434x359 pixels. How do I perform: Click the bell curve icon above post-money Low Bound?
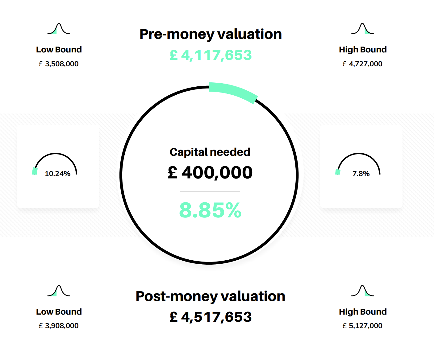59,291
